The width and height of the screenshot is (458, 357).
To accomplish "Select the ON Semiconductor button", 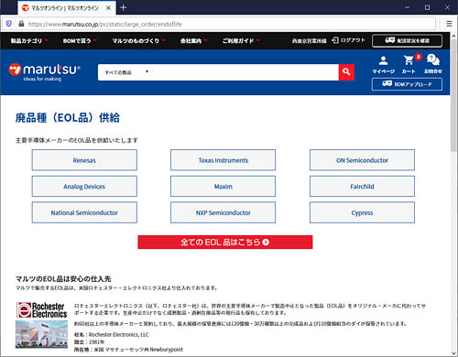I will pyautogui.click(x=362, y=160).
